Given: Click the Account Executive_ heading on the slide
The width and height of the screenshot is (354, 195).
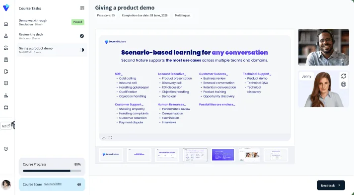Looking at the screenshot, I should point(172,74).
